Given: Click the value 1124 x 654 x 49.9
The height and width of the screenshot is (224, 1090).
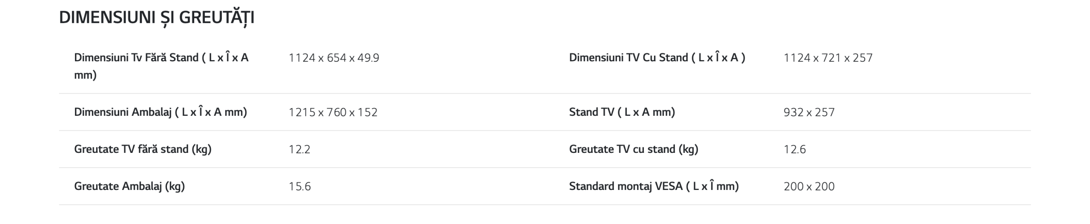Looking at the screenshot, I should [333, 58].
